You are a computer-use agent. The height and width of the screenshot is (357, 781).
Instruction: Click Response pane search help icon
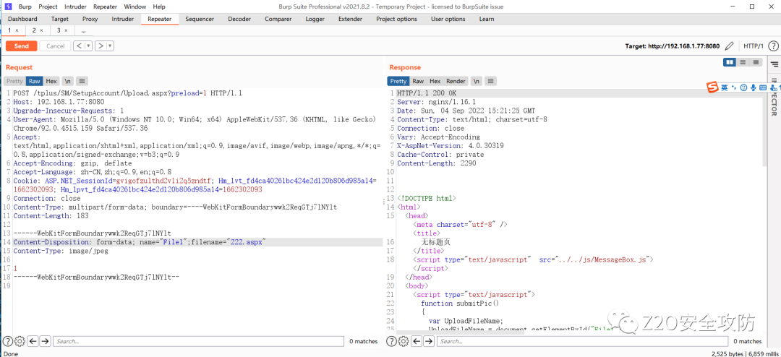[392, 341]
